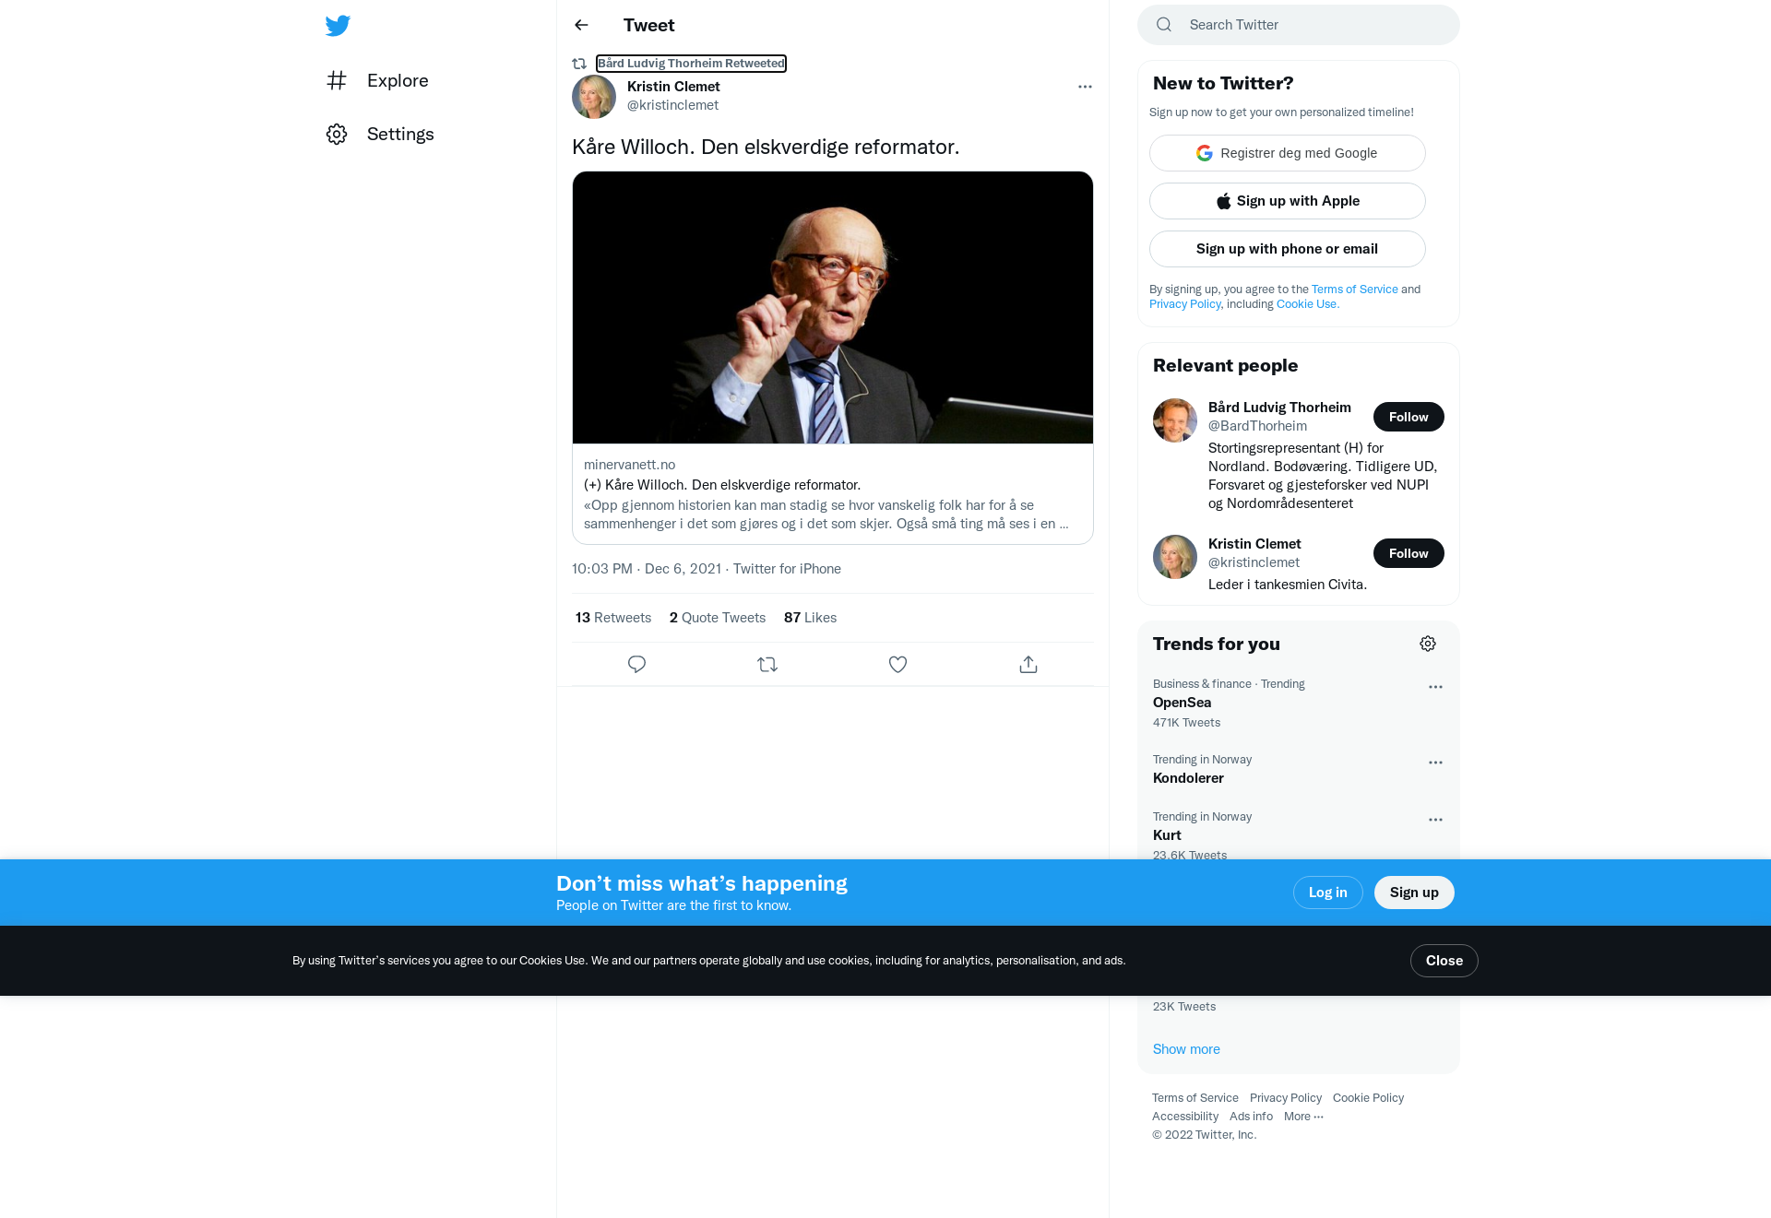This screenshot has width=1771, height=1218.
Task: Close the cookies notice banner
Action: [1444, 961]
